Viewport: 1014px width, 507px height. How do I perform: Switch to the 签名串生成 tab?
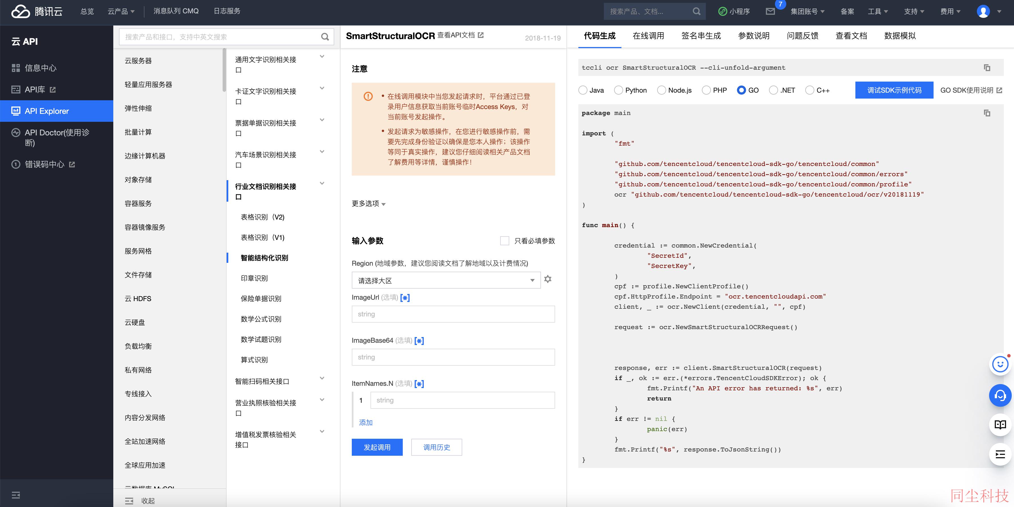(x=701, y=36)
